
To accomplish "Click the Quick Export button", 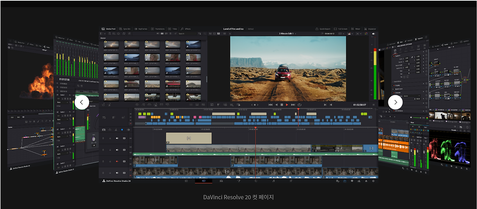I will (323, 29).
